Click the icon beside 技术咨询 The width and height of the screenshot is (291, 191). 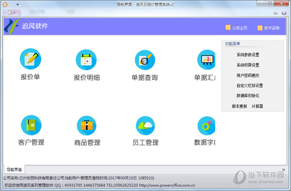(260, 28)
